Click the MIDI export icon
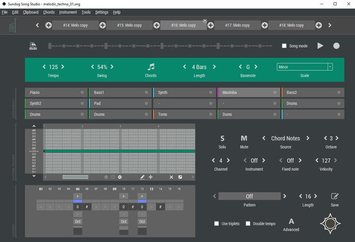Viewport: 355px width, 242px height. coord(33,46)
